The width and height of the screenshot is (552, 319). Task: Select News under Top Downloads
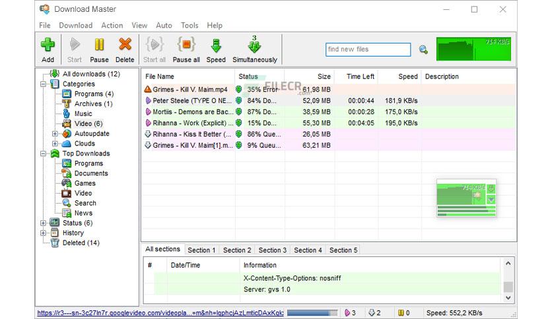pyautogui.click(x=83, y=213)
